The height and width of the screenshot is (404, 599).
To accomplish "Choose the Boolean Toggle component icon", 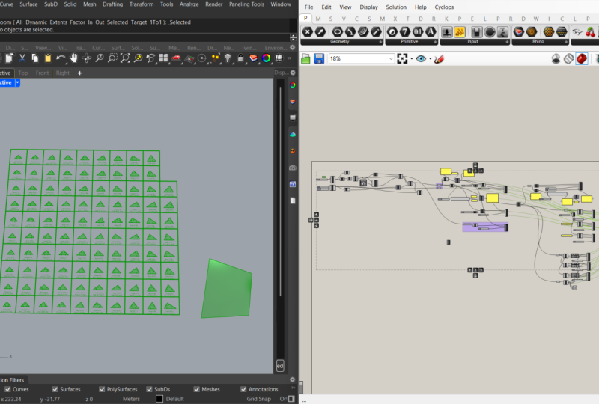I will [477, 32].
